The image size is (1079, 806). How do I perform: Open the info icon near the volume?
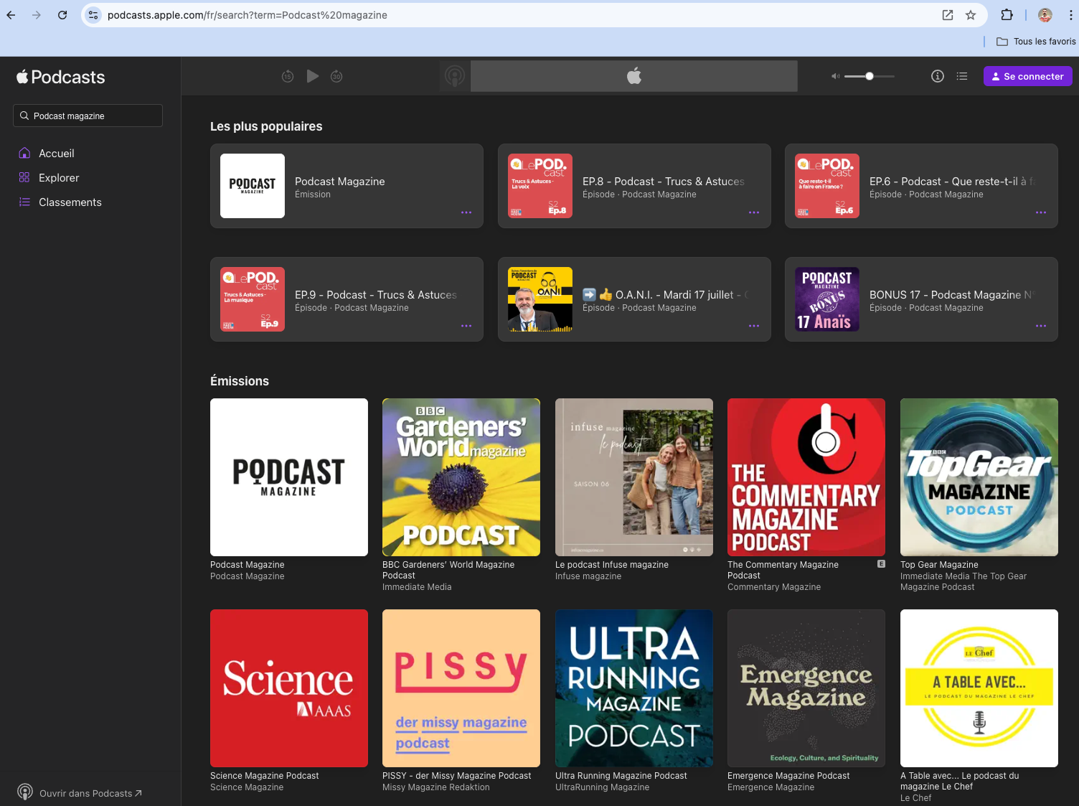(937, 75)
